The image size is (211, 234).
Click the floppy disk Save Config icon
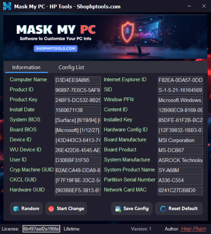pos(118,209)
